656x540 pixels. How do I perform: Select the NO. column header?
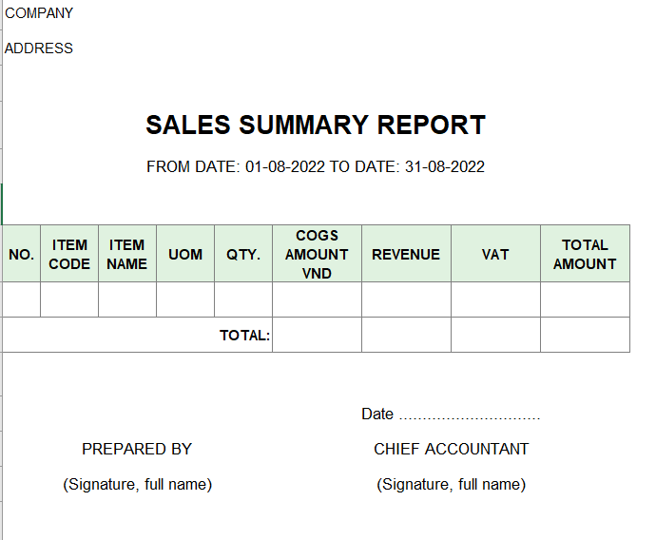pyautogui.click(x=21, y=254)
